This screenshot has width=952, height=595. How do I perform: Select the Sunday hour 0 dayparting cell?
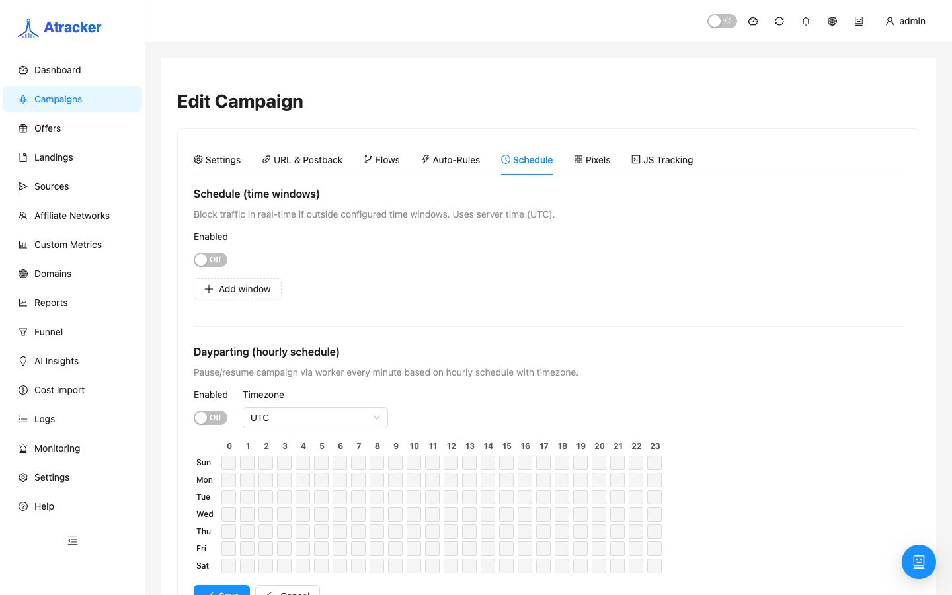pyautogui.click(x=229, y=463)
